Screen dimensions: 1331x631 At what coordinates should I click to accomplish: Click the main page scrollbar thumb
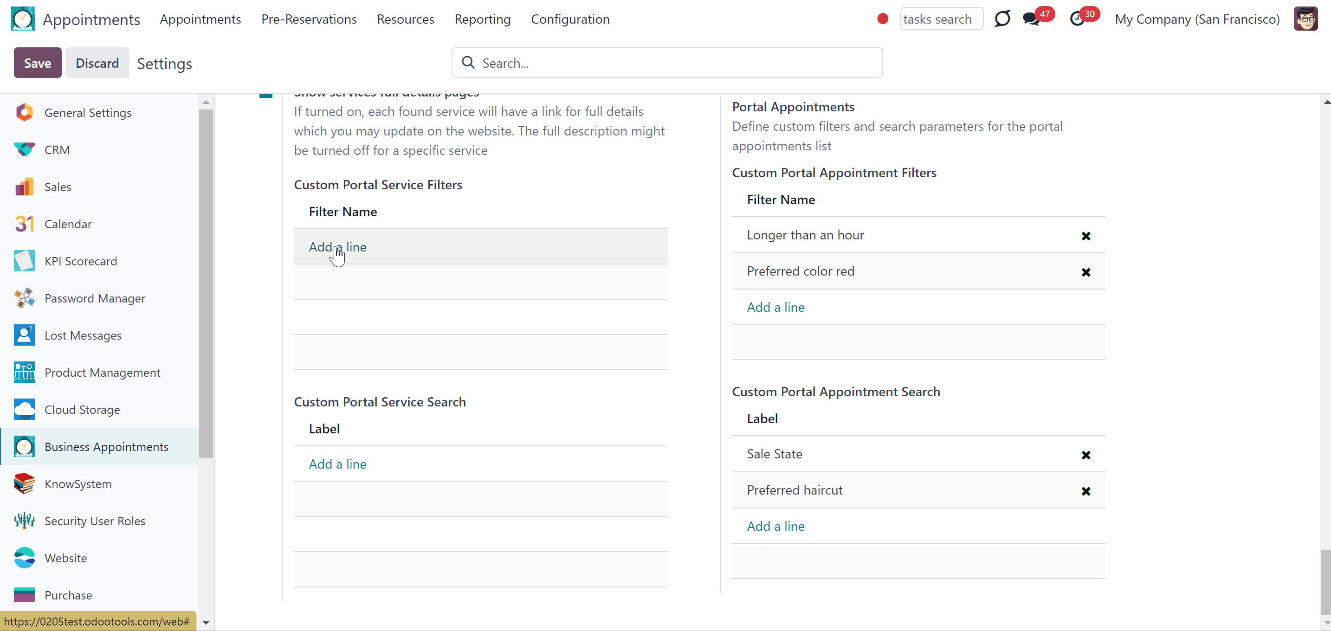(x=1325, y=582)
